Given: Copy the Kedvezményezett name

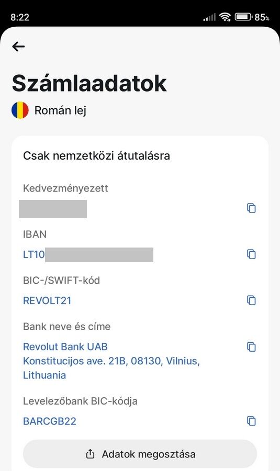Looking at the screenshot, I should click(251, 208).
